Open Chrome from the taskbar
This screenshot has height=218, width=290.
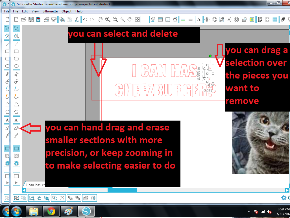pos(51,211)
